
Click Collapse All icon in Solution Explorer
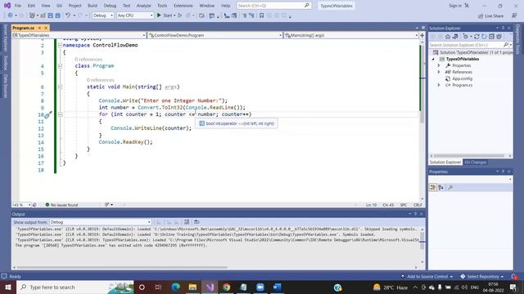click(491, 37)
